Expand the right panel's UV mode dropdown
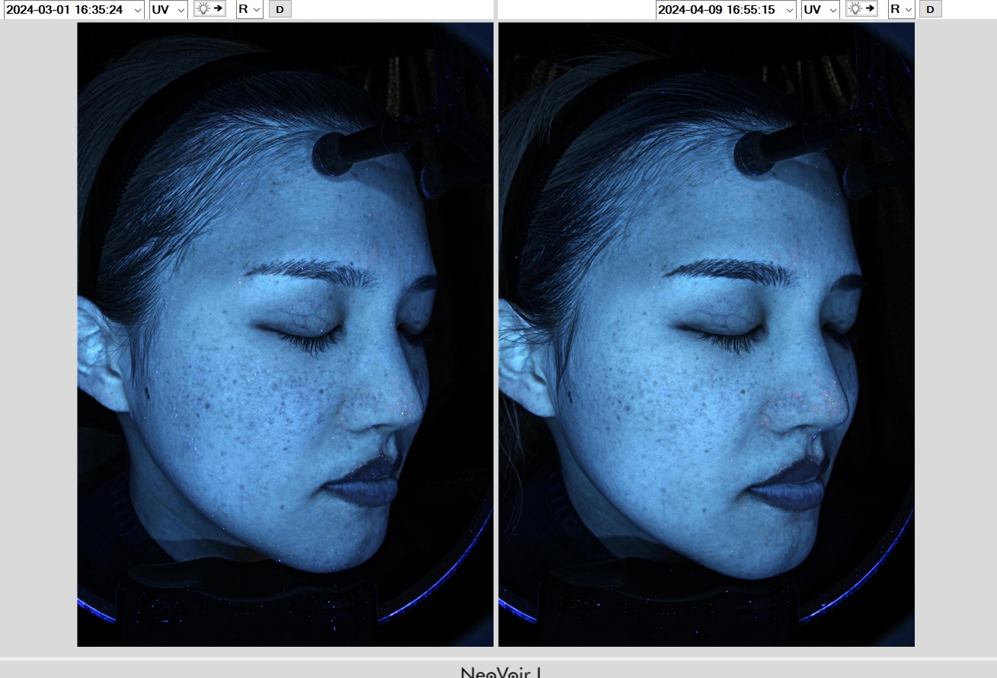The image size is (997, 678). pos(820,9)
